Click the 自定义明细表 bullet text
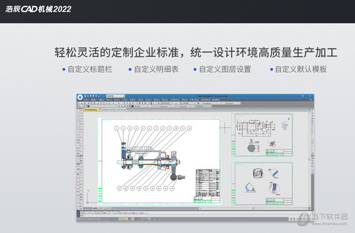 [x=156, y=69]
